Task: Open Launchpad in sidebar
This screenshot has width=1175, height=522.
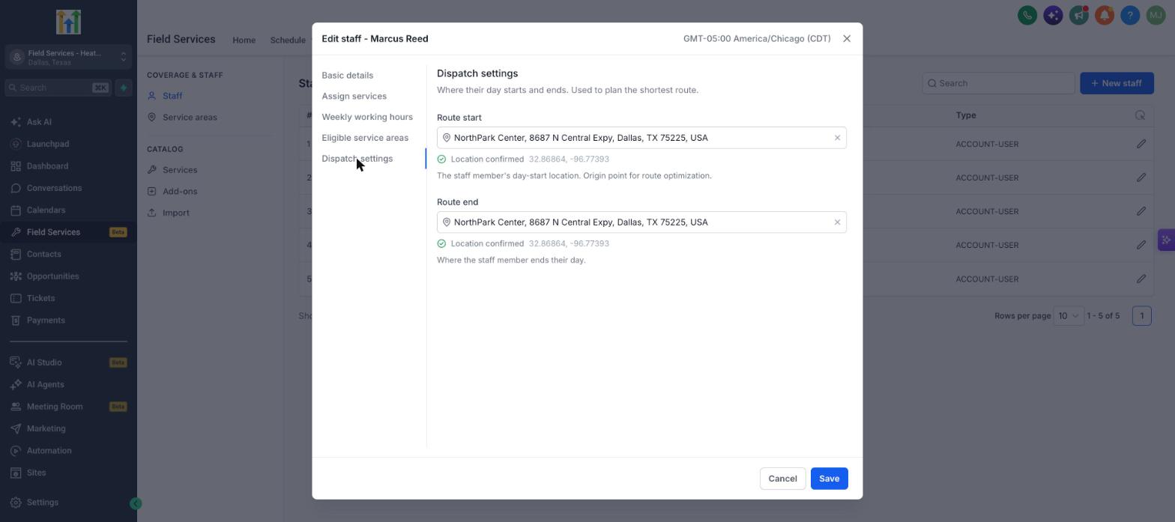Action: [68, 144]
